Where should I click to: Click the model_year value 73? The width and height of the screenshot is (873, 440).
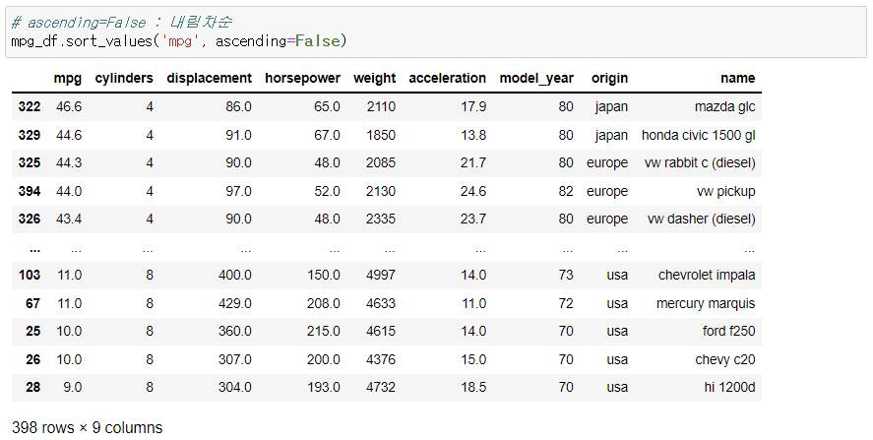coord(566,276)
